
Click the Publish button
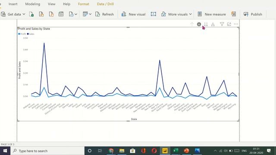(253, 14)
